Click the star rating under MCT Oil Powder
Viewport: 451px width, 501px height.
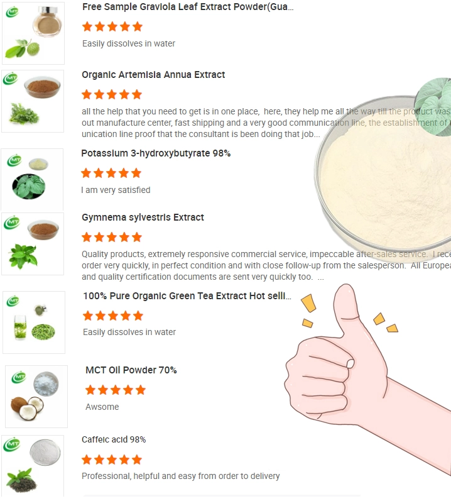tap(116, 390)
